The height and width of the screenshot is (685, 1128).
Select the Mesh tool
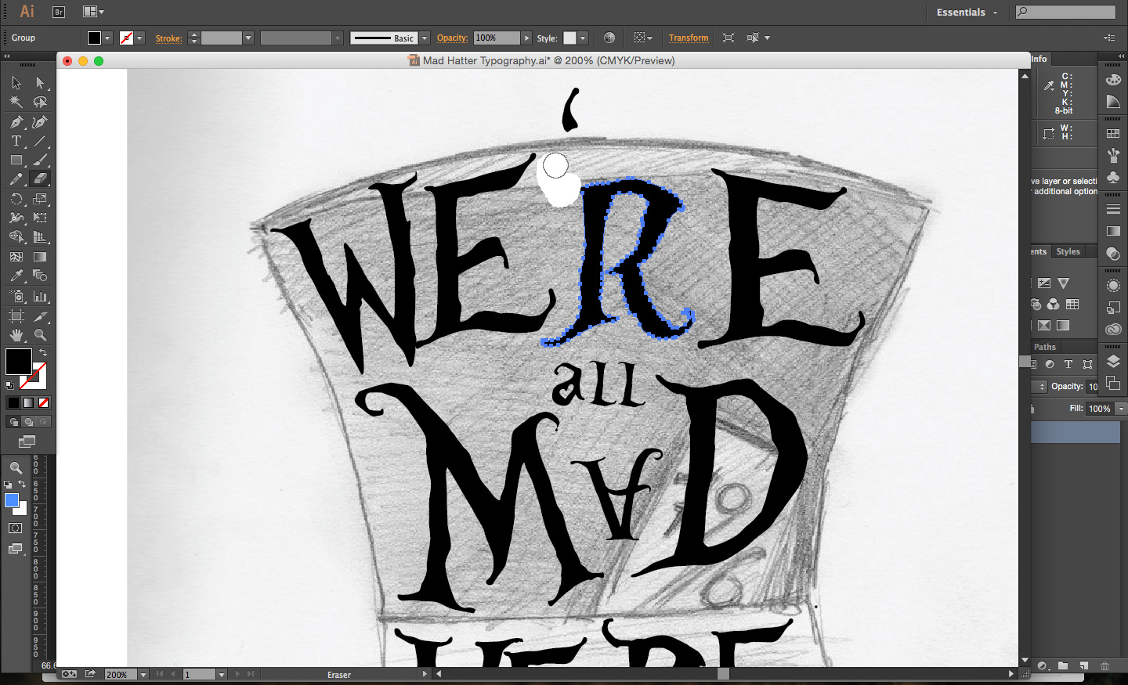pyautogui.click(x=16, y=257)
